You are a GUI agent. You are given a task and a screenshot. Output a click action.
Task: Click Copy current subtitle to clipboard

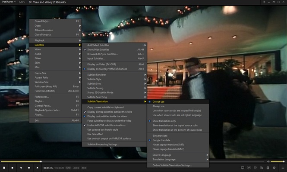tap(114, 107)
